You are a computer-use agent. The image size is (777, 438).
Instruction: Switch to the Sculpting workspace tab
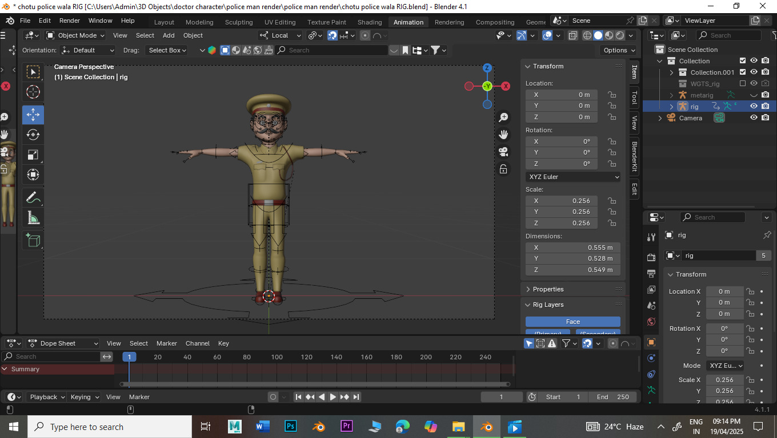tap(239, 22)
